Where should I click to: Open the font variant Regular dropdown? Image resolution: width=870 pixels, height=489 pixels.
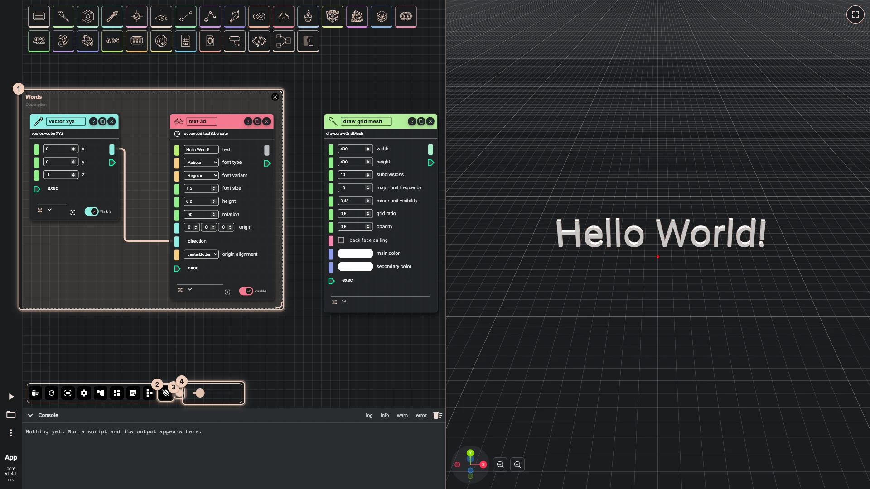[x=201, y=176]
